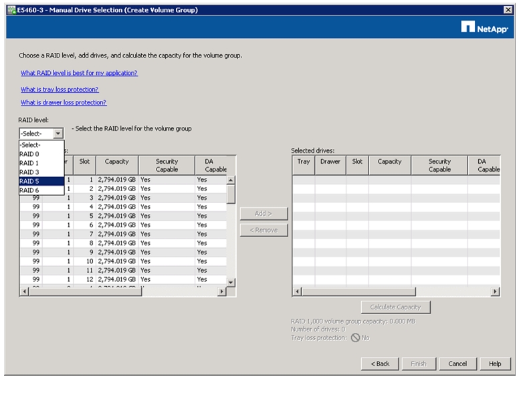Viewport: 519px width, 397px height.
Task: Click the Calculate Capacity button
Action: coord(395,307)
